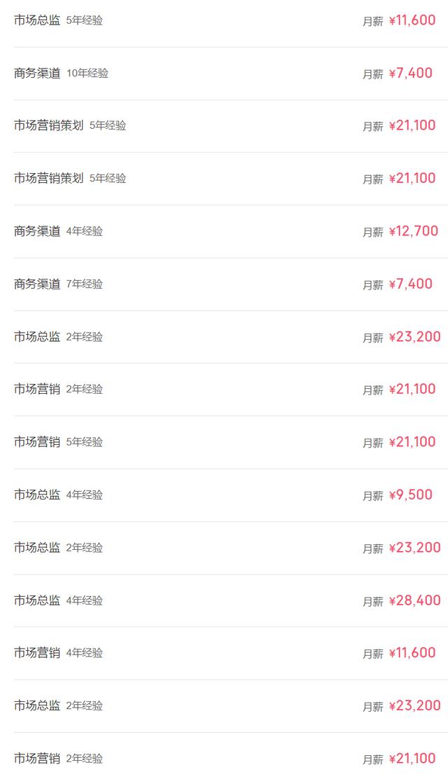Select ¥7,400 salary of 商务渠道 7年经验
Image resolution: width=448 pixels, height=779 pixels.
(x=410, y=284)
